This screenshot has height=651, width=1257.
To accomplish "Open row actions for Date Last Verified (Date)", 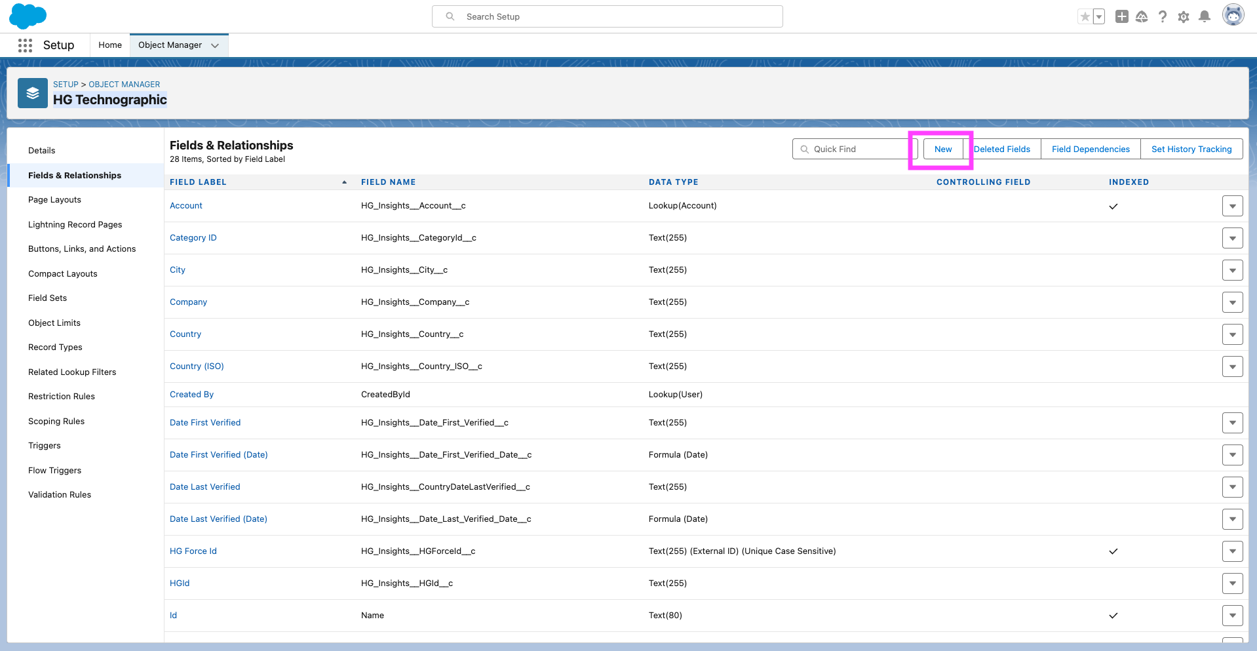I will 1233,519.
